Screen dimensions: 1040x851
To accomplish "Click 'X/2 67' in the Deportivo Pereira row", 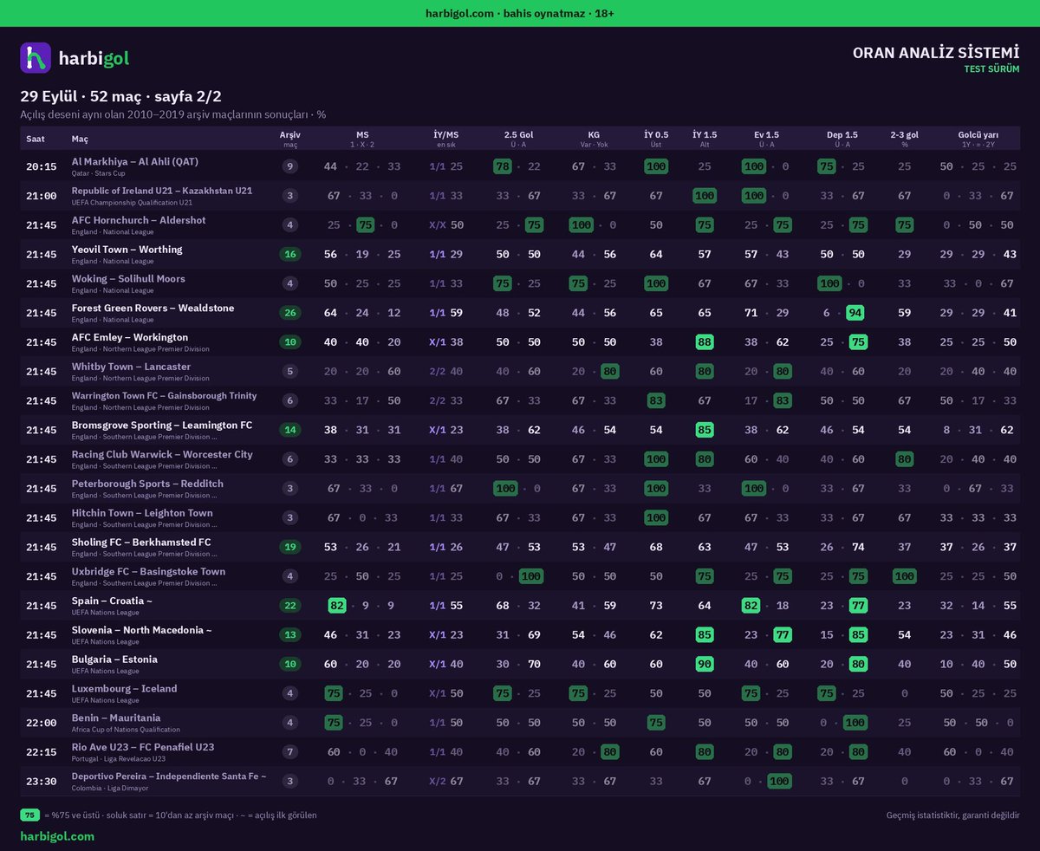I will [446, 781].
